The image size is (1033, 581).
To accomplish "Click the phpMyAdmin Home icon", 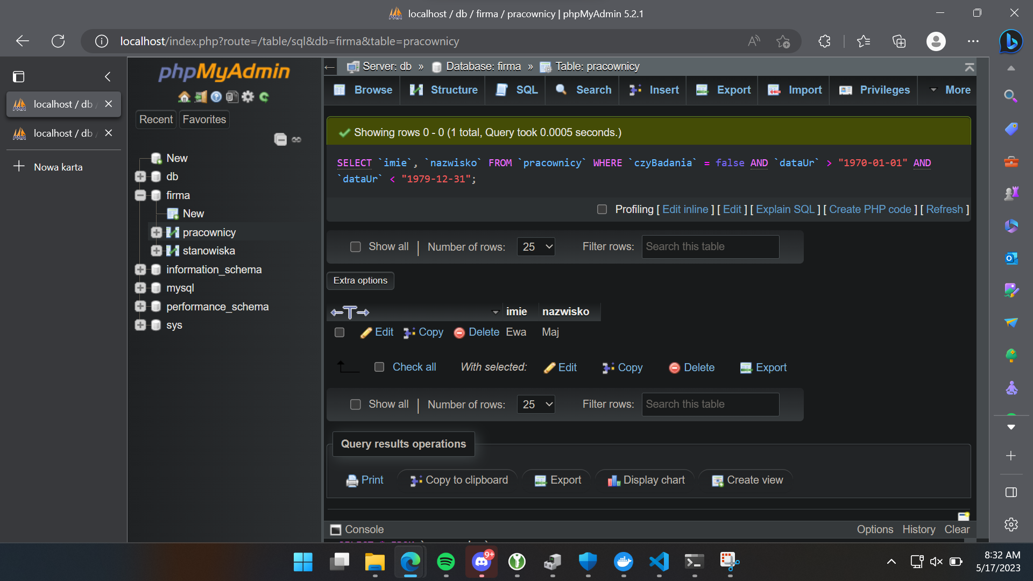I will point(185,97).
